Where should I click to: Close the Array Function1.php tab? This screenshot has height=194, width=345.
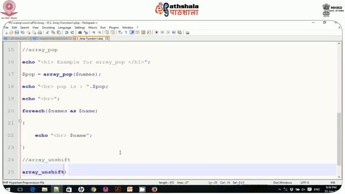[107, 38]
